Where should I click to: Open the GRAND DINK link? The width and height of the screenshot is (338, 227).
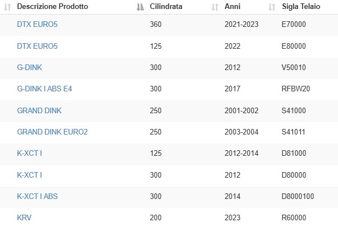click(39, 110)
